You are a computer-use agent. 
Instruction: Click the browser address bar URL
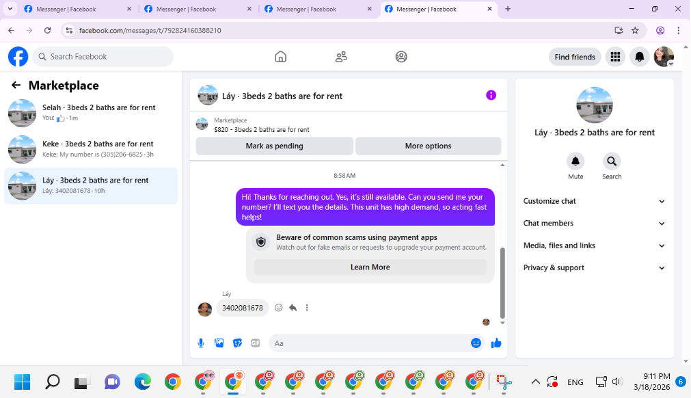click(150, 30)
